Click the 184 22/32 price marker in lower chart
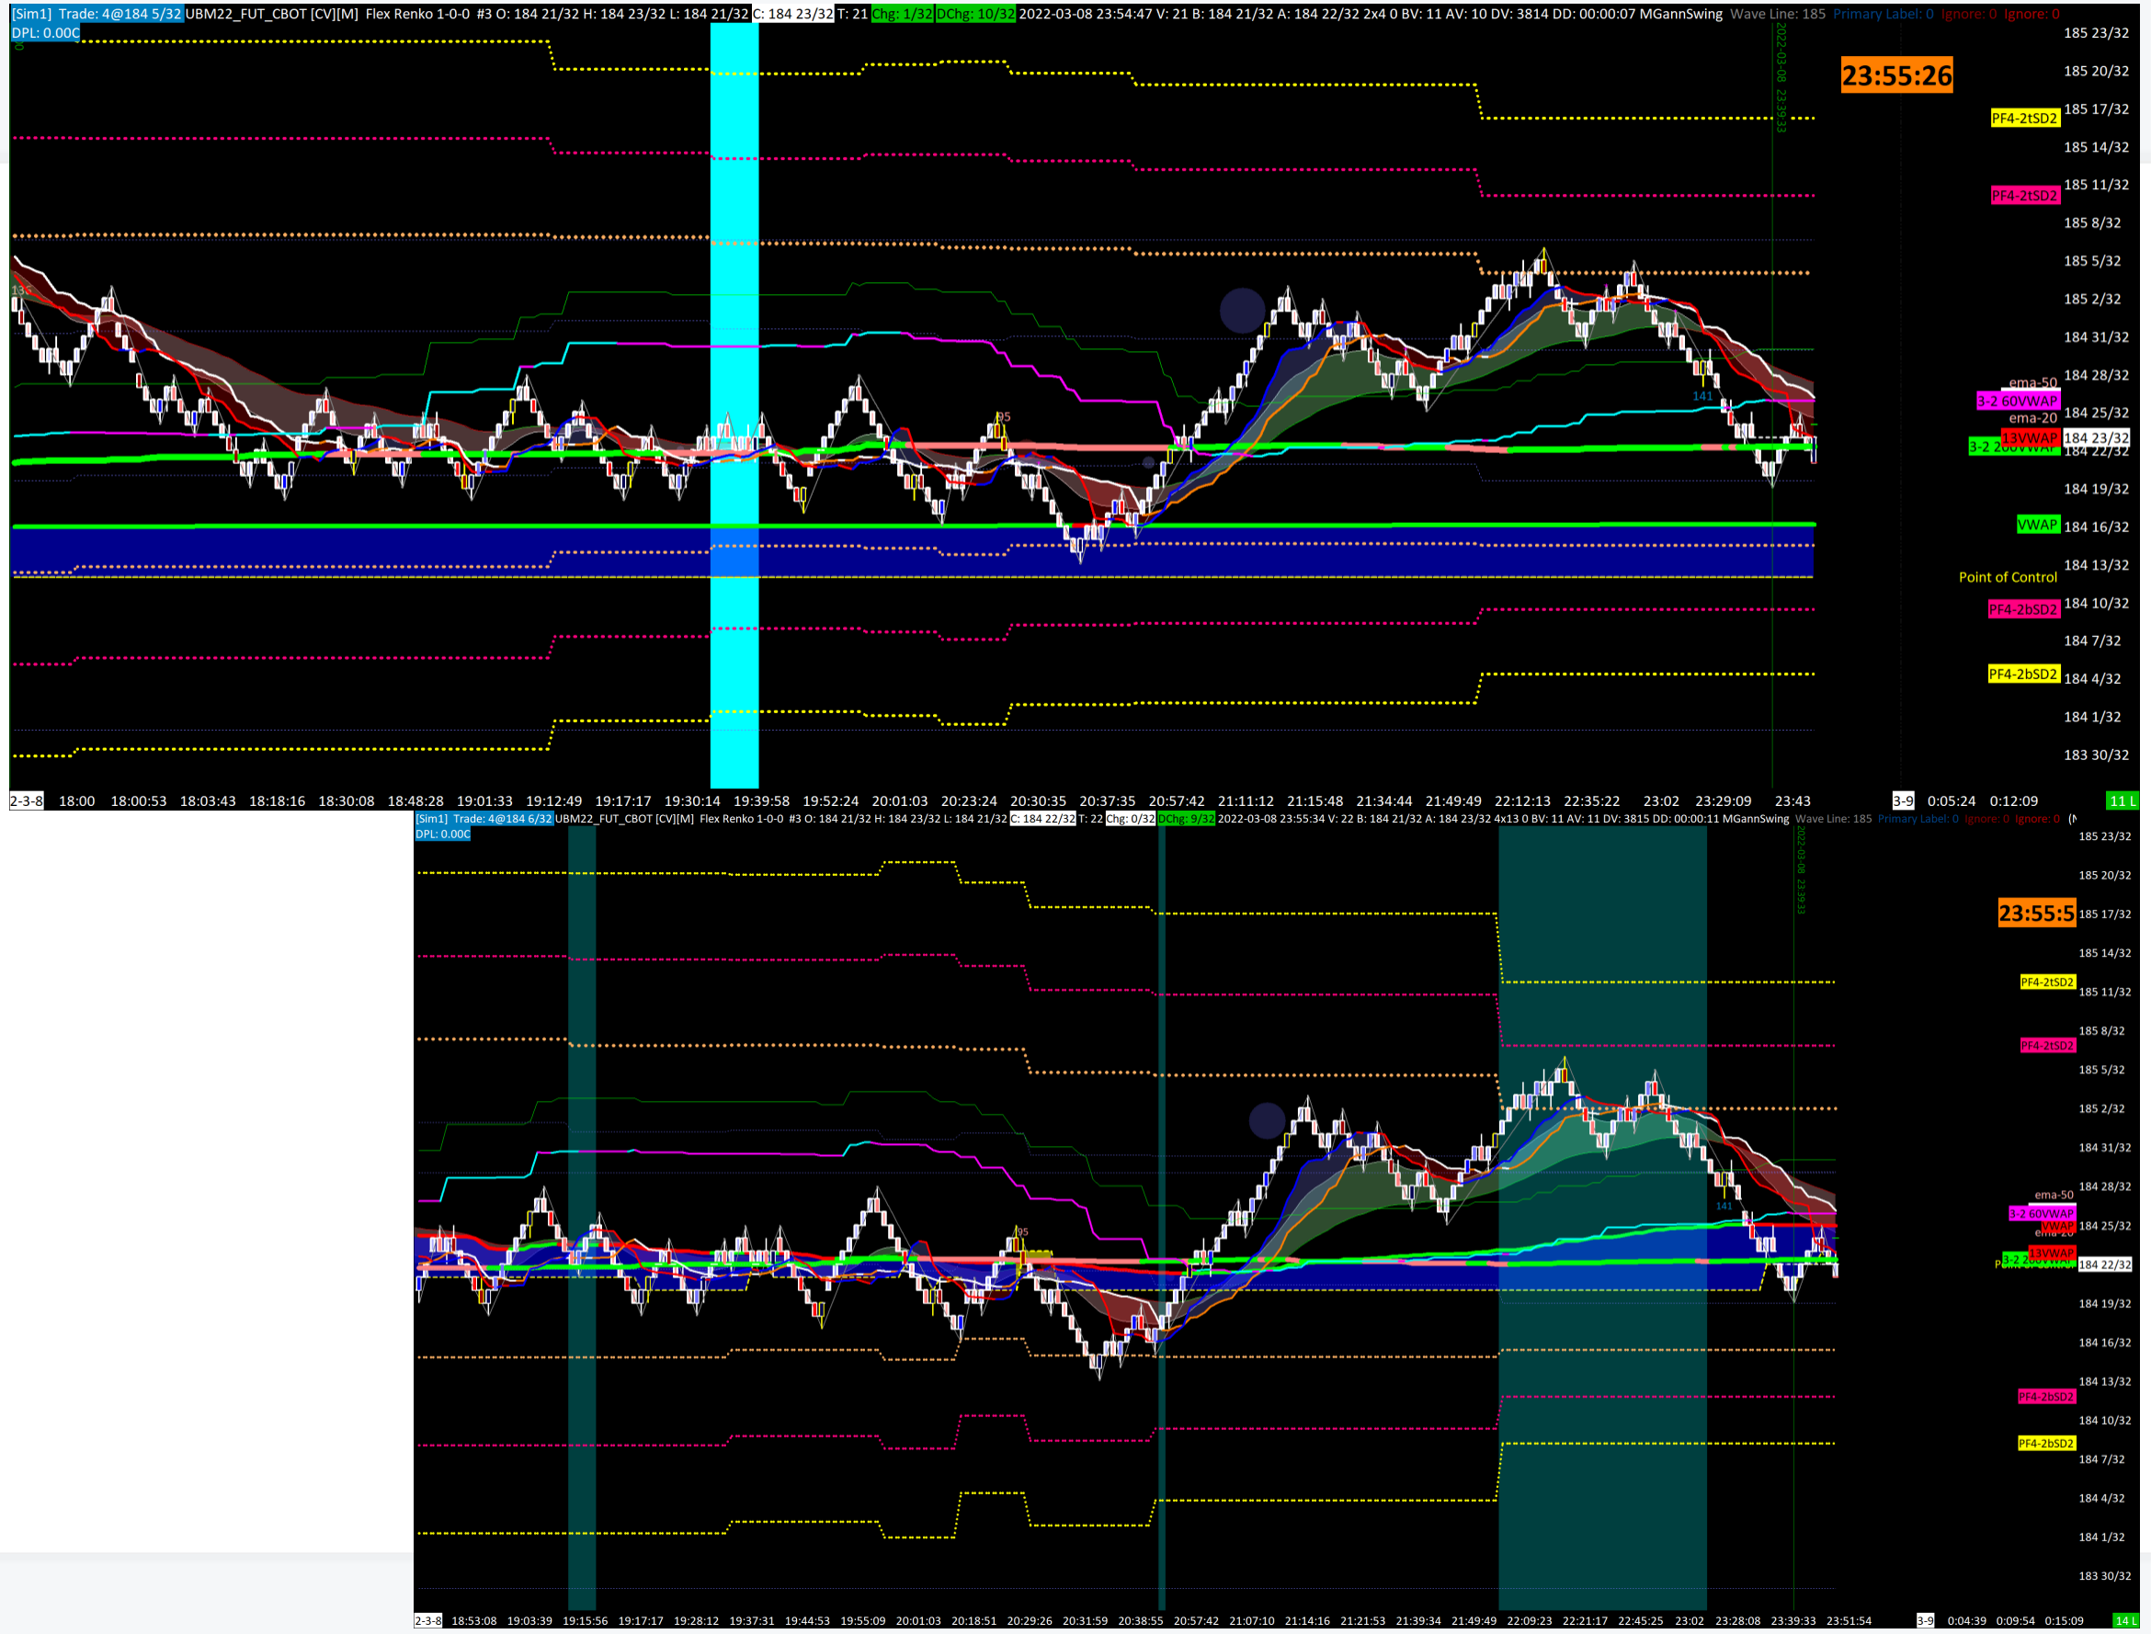The image size is (2151, 1634). (2103, 1265)
